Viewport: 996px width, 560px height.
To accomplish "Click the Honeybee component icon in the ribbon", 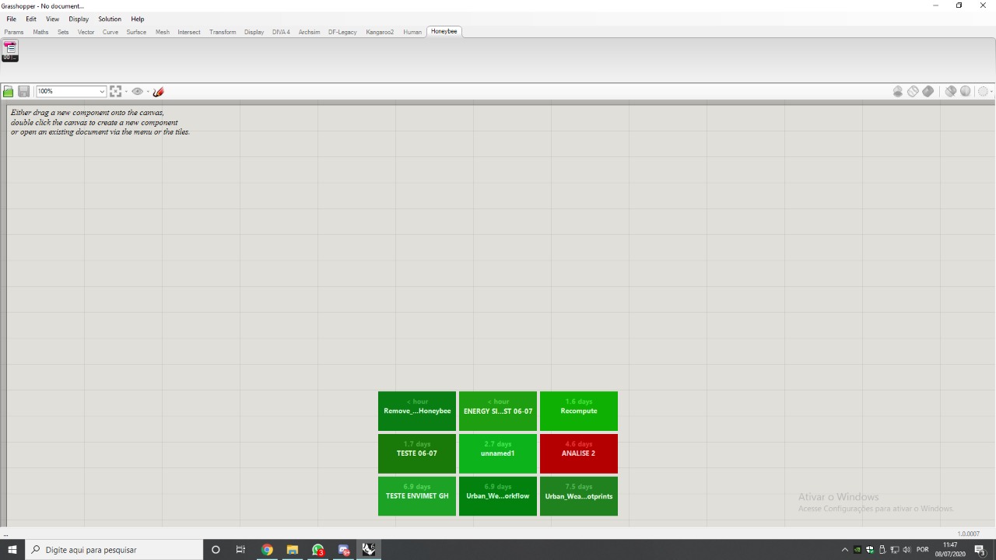I will [9, 51].
